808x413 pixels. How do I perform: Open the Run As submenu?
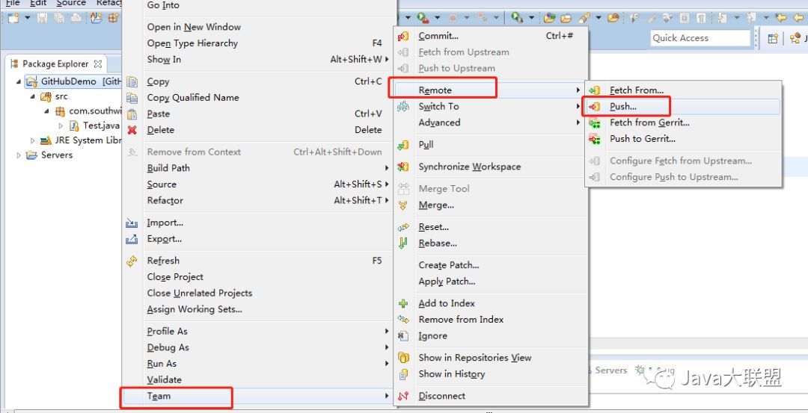coord(257,364)
